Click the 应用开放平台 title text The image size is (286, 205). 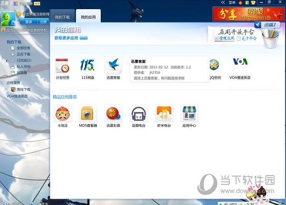click(x=236, y=32)
